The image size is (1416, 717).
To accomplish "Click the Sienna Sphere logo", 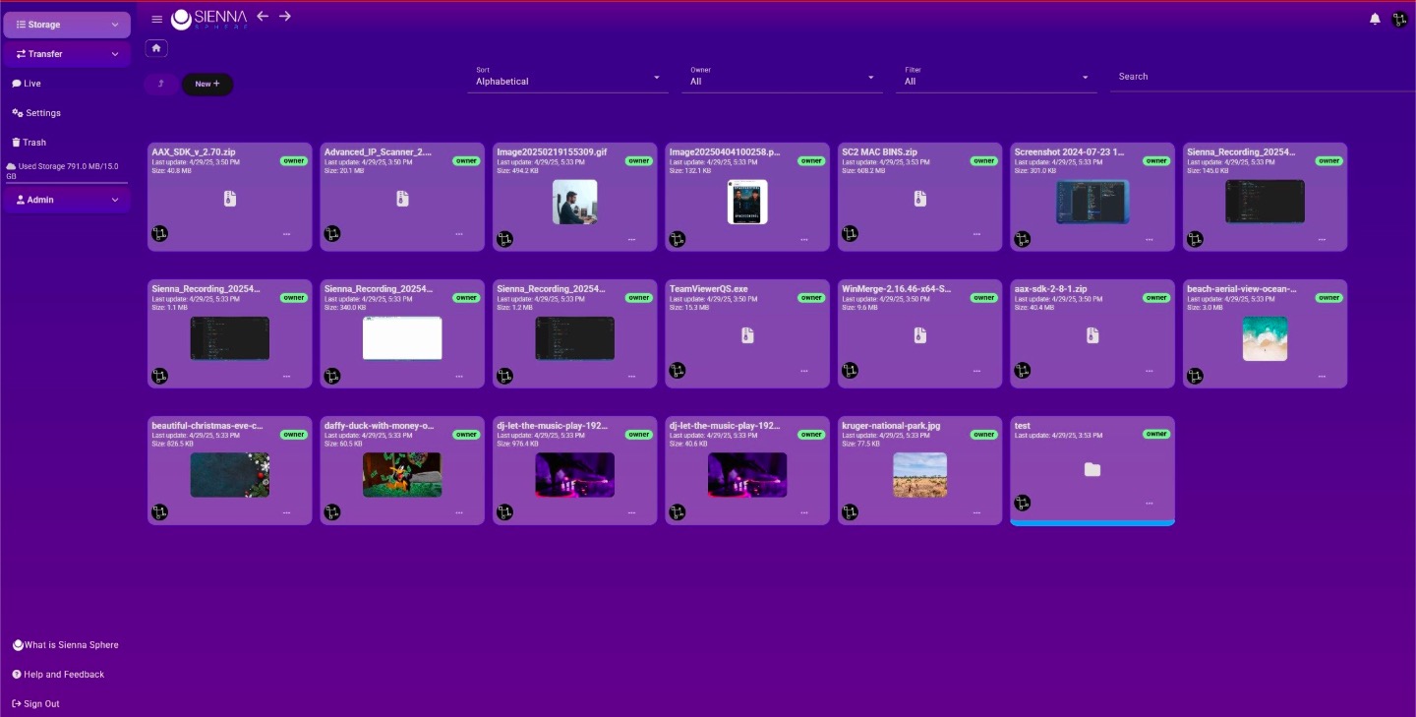I will (208, 19).
